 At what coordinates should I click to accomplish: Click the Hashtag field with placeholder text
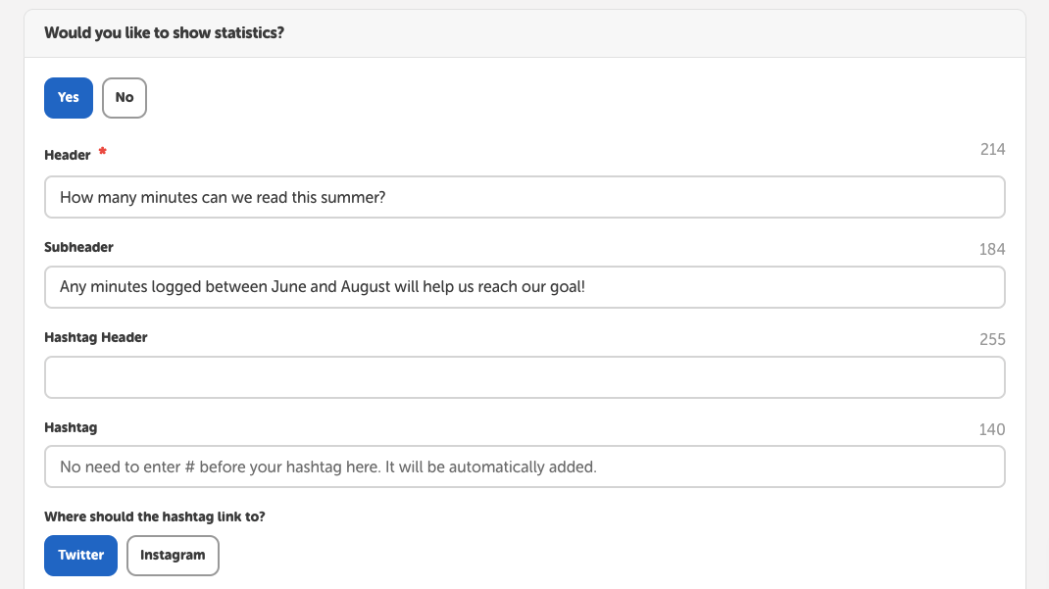(524, 466)
